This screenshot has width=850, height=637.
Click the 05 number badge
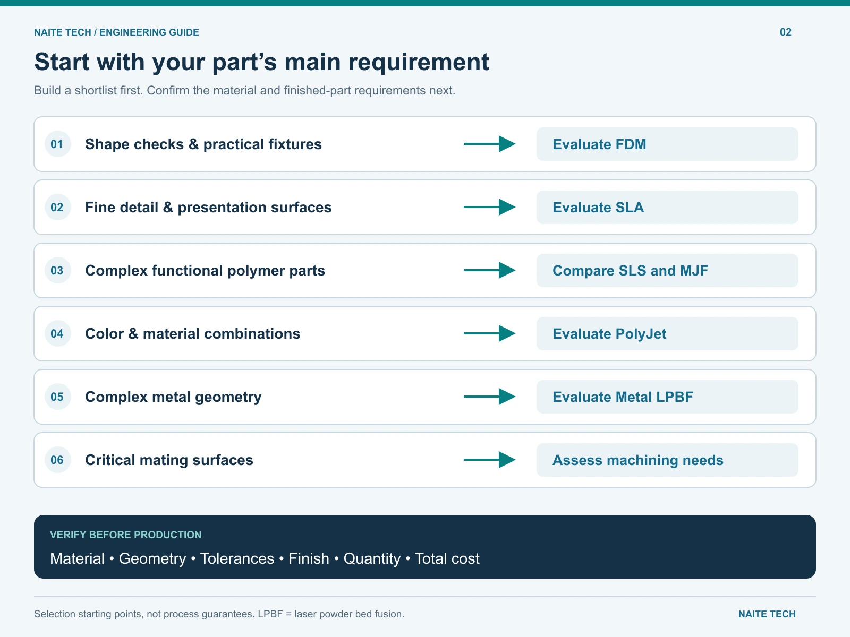click(57, 397)
